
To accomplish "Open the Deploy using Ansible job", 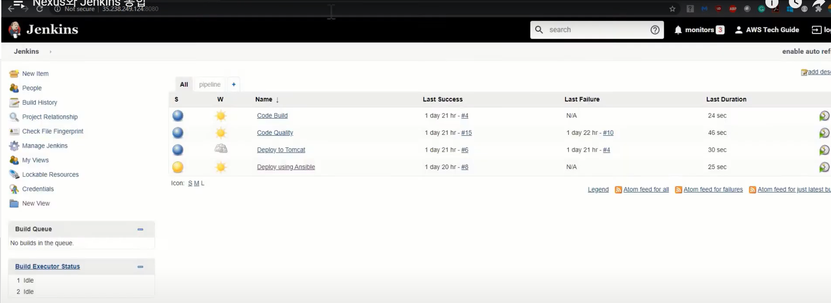I will click(286, 167).
